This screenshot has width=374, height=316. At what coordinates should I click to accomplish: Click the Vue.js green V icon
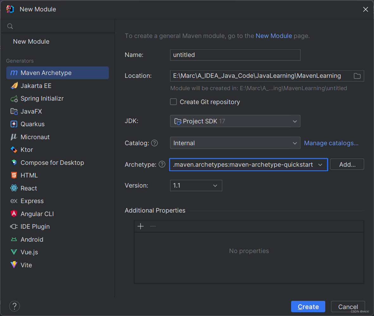point(14,252)
